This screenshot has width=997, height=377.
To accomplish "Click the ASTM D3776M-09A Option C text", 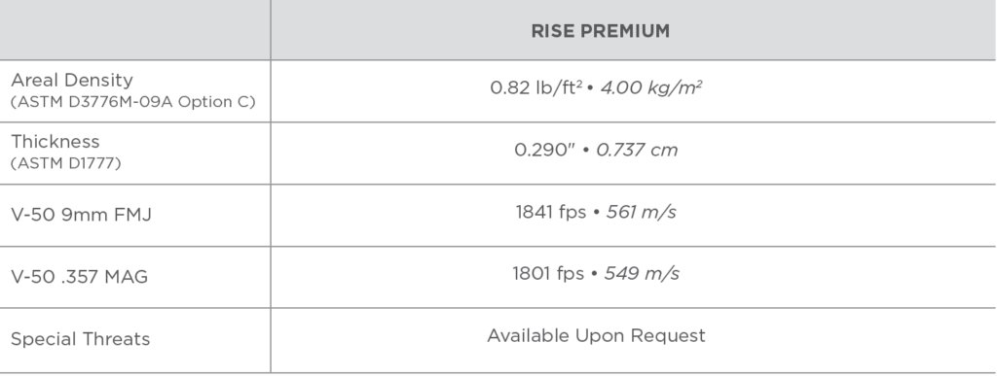I will pyautogui.click(x=132, y=102).
